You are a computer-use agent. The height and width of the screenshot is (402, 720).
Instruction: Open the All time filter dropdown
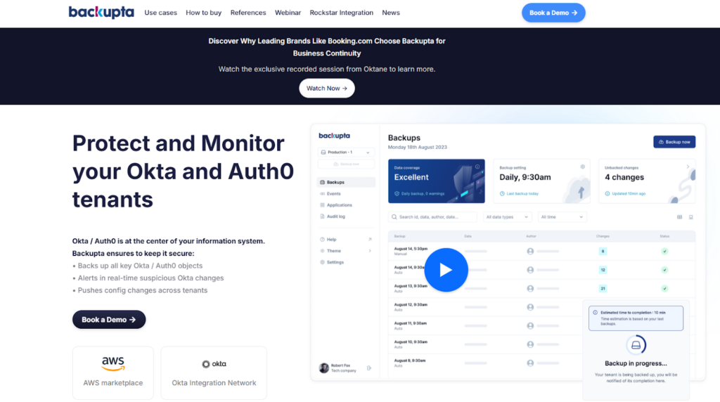(x=562, y=217)
